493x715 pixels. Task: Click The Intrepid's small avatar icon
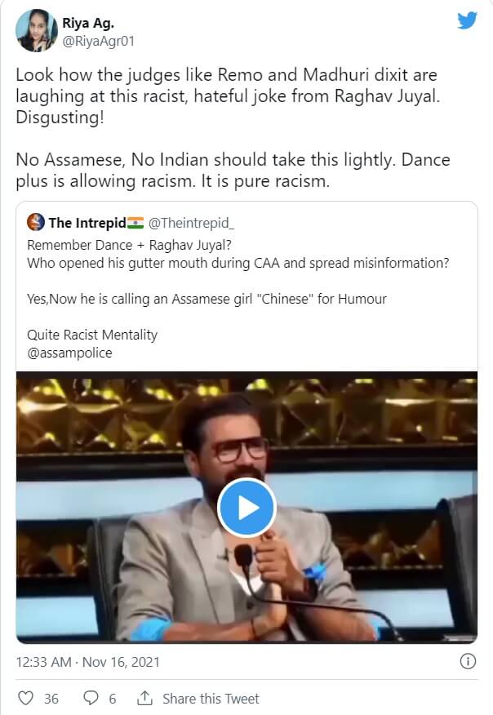coord(36,222)
